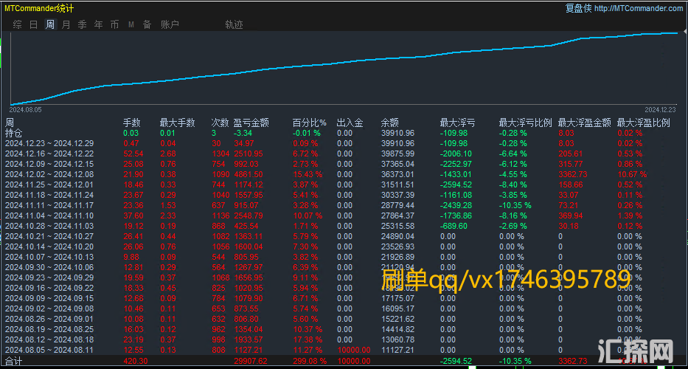Click the M tab

pos(131,24)
